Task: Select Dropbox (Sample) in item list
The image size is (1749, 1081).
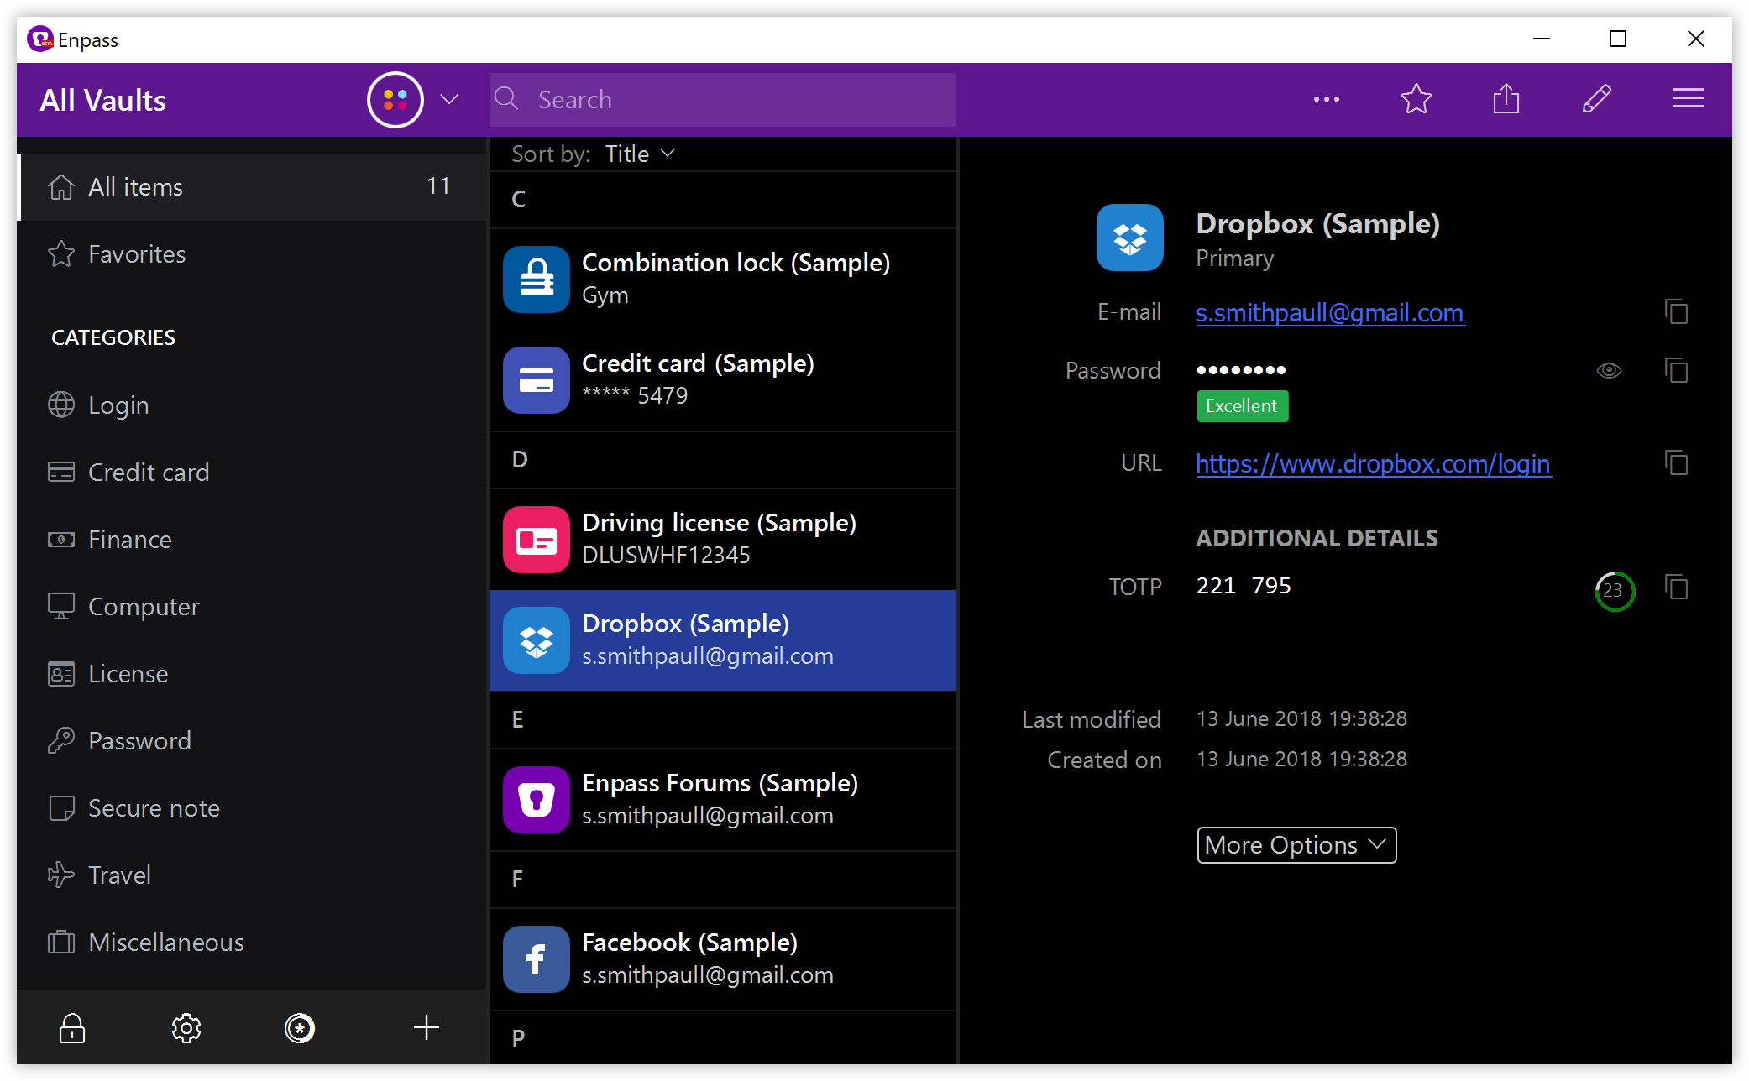Action: click(723, 640)
